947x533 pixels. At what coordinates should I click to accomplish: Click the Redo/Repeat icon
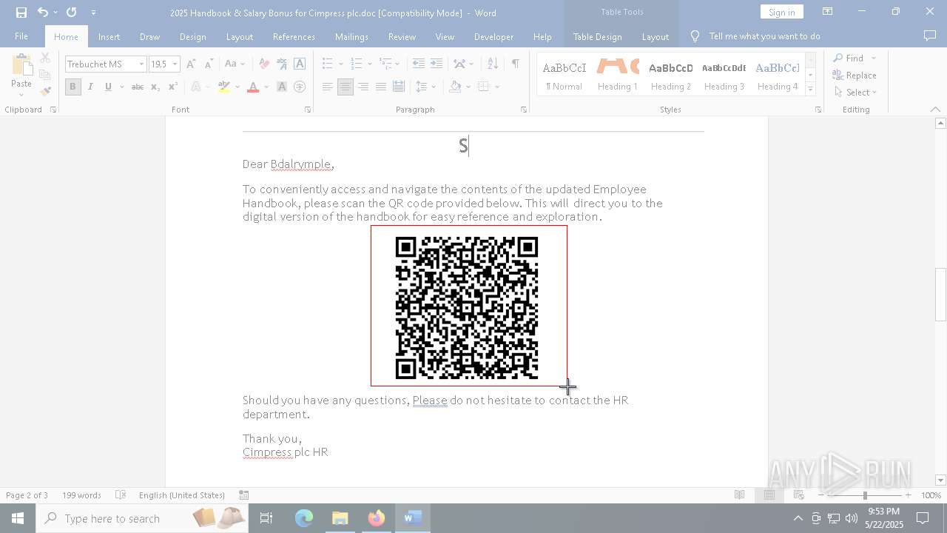[71, 13]
